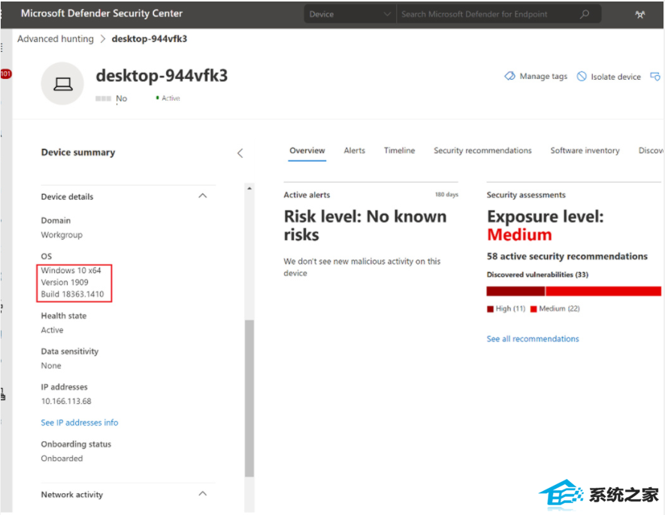Click the Build 18363.1410 text
Image resolution: width=665 pixels, height=515 pixels.
[x=73, y=295]
